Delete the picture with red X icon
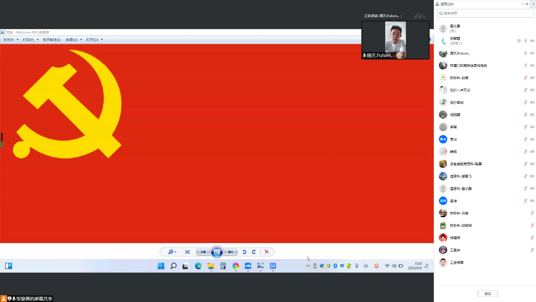 pos(267,252)
